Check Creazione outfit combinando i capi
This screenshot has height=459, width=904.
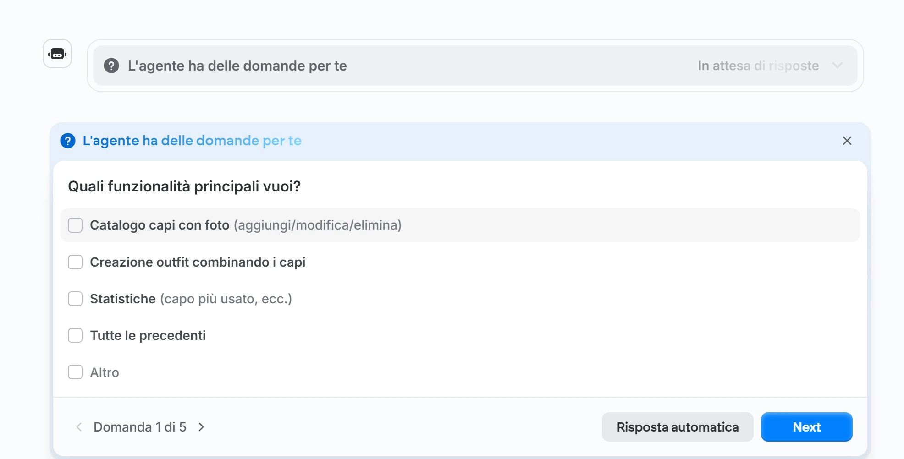click(75, 262)
